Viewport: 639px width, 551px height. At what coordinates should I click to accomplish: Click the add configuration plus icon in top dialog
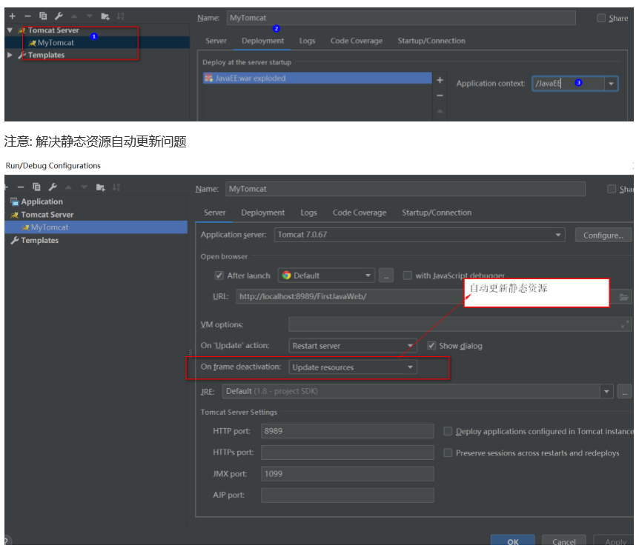tap(12, 16)
